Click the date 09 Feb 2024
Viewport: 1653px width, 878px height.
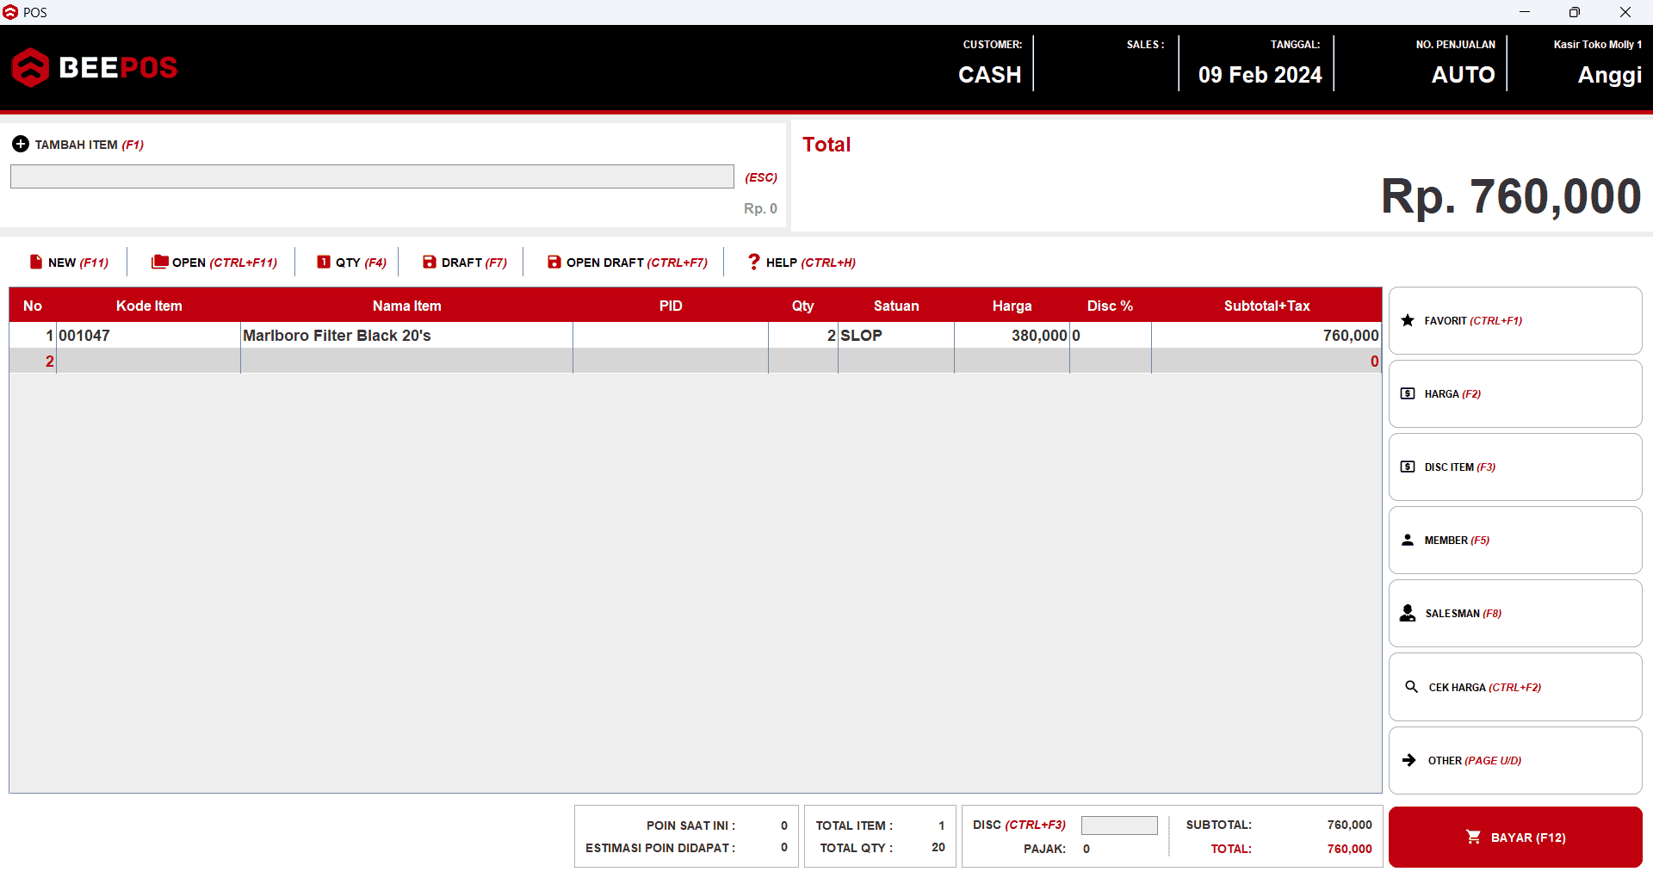coord(1260,75)
